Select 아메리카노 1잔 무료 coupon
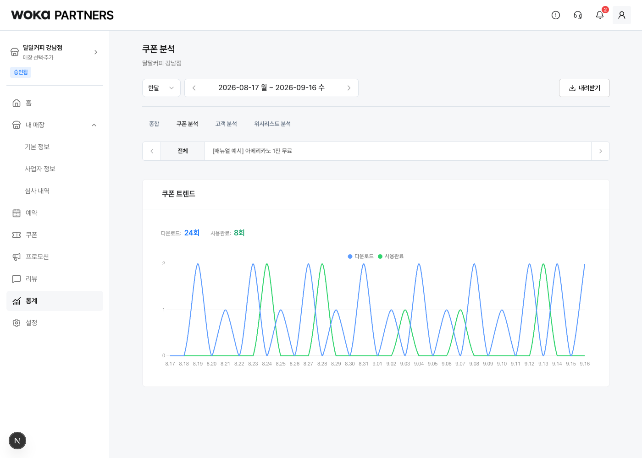 252,151
